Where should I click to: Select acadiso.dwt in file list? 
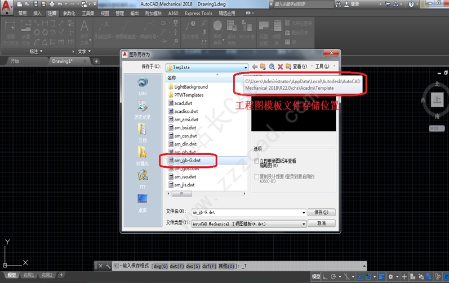(186, 111)
